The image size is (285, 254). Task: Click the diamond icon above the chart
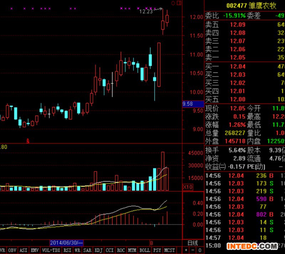click(x=173, y=3)
